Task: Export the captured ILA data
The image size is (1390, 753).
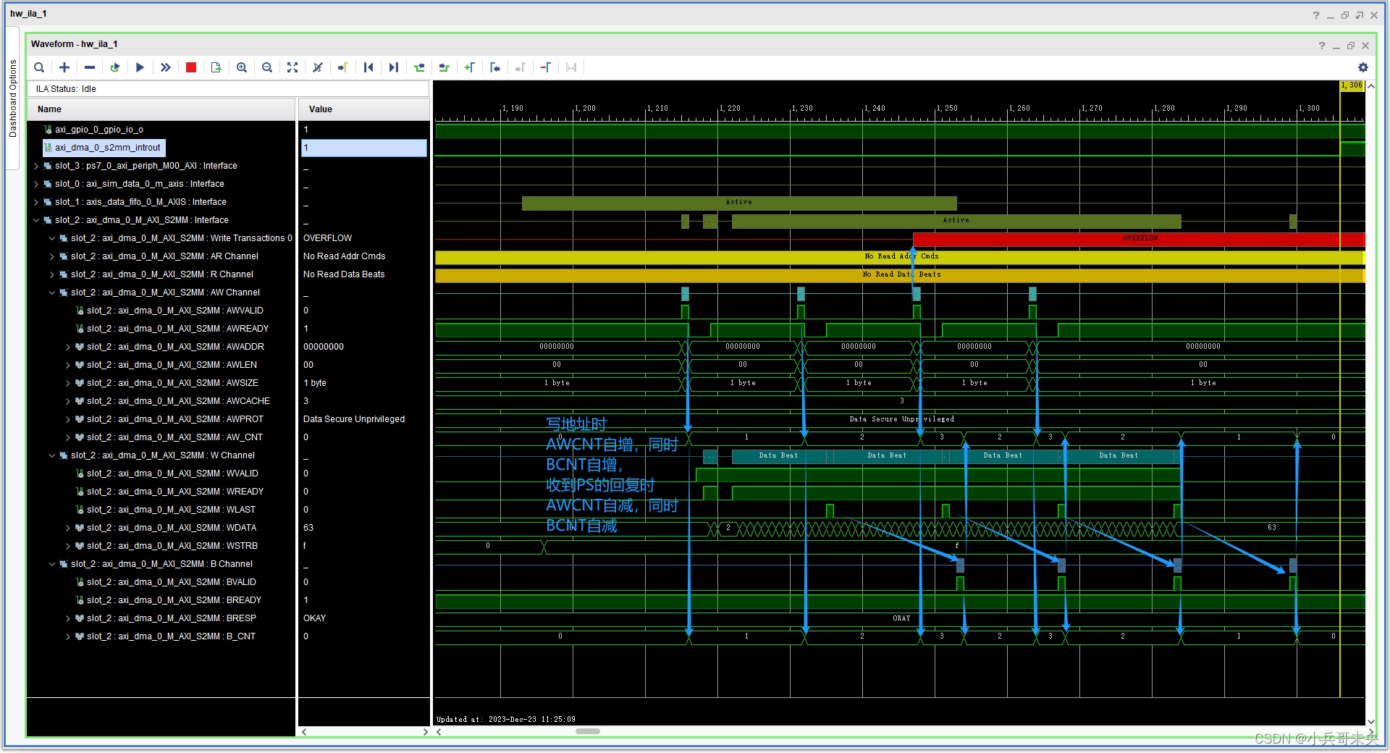Action: click(x=216, y=67)
